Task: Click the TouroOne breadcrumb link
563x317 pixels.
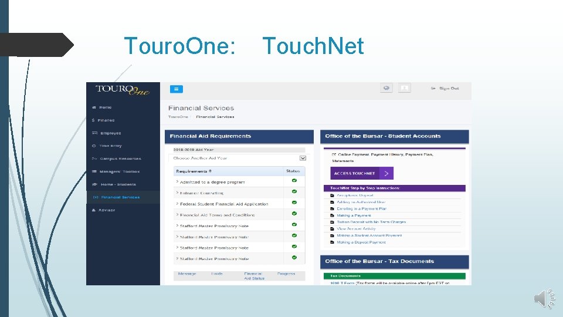Action: click(178, 117)
